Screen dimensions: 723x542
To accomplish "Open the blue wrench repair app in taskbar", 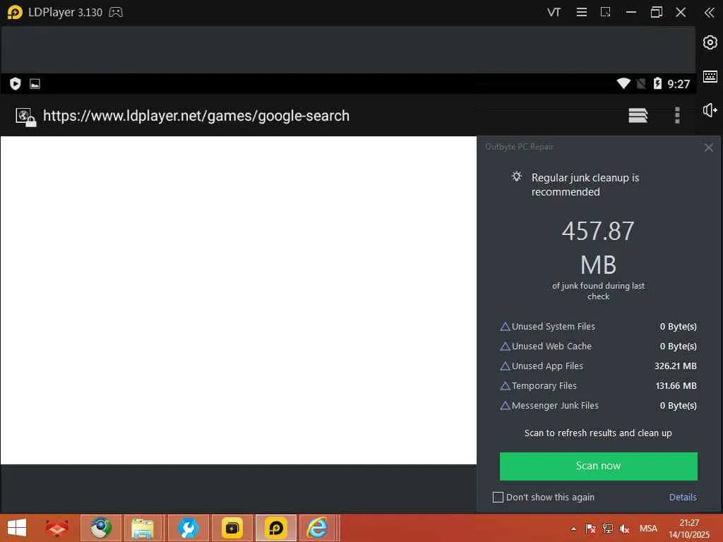I will click(x=188, y=528).
